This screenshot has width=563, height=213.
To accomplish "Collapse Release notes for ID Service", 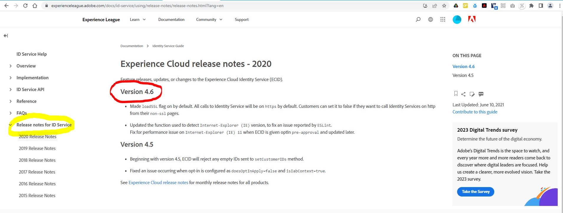I will click(x=11, y=125).
